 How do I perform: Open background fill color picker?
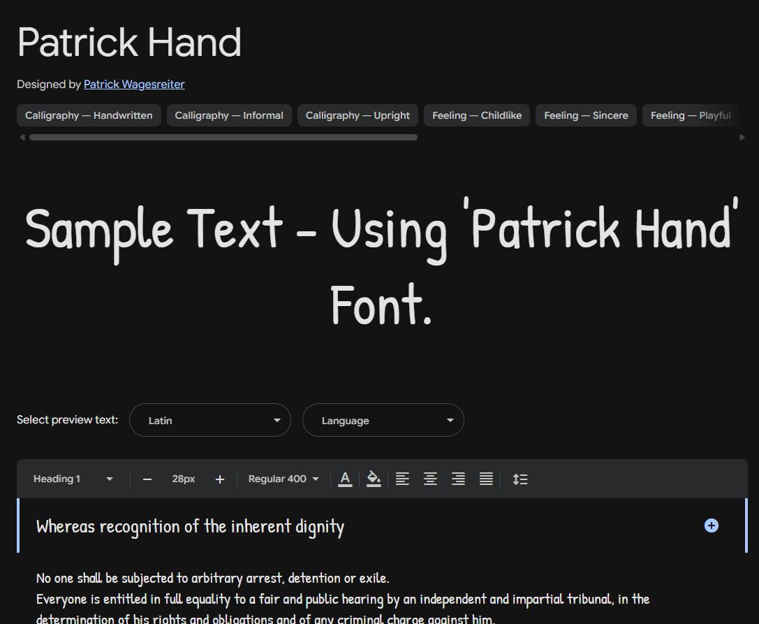coord(374,479)
